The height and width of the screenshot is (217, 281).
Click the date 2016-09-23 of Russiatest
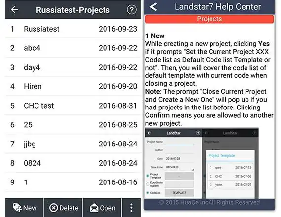(118, 29)
